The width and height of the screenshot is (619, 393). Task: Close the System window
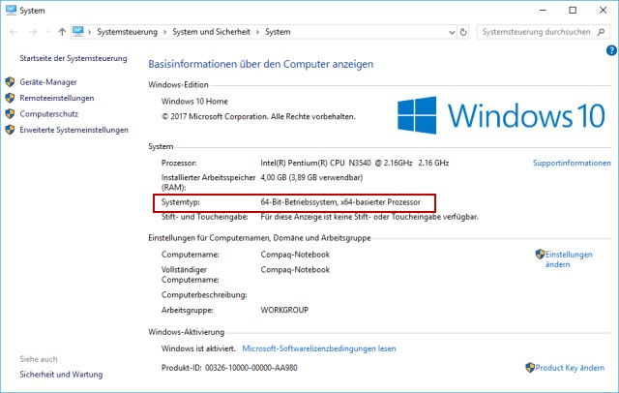603,11
